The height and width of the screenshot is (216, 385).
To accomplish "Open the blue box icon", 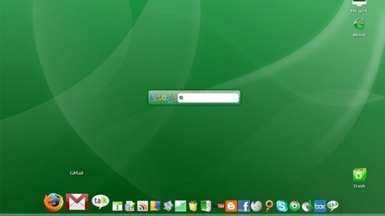I will pos(320,206).
